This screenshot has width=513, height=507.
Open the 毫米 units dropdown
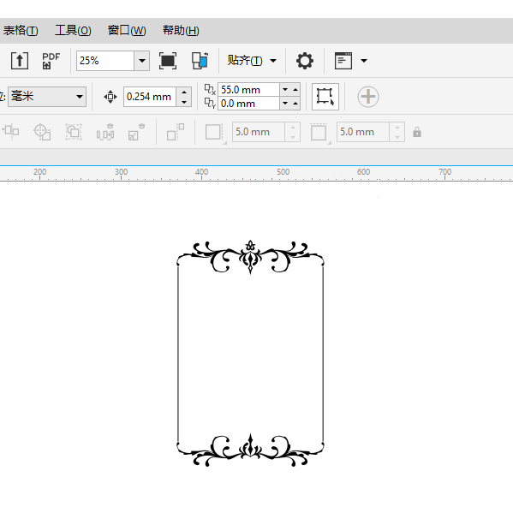click(47, 97)
